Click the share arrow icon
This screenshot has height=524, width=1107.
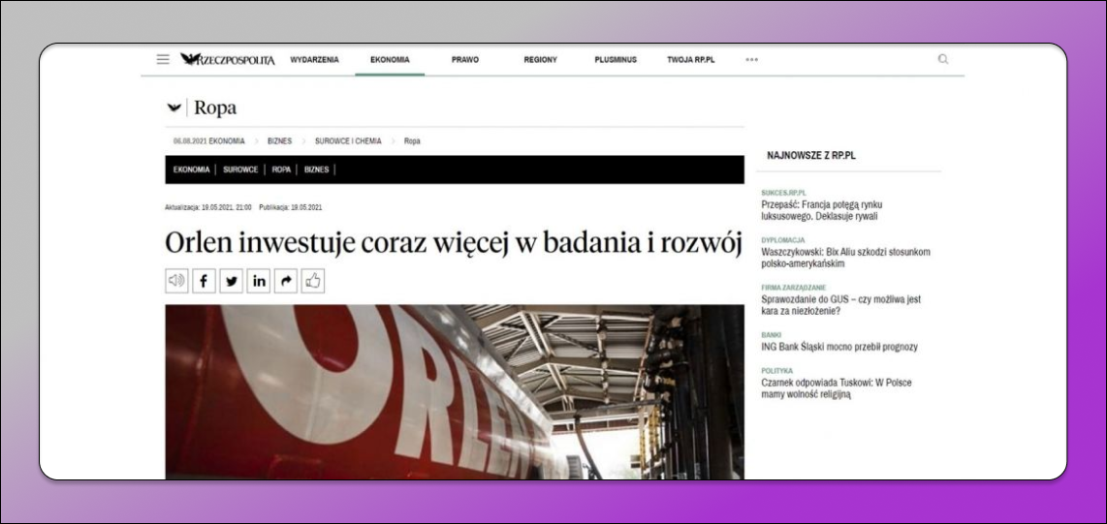285,281
